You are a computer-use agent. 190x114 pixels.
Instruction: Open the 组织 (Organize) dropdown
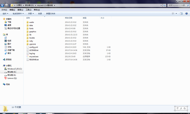click(5, 13)
